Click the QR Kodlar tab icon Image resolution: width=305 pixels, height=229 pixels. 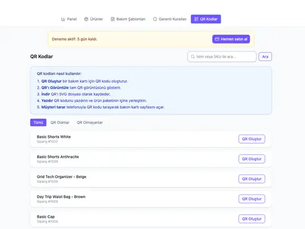pyautogui.click(x=196, y=19)
